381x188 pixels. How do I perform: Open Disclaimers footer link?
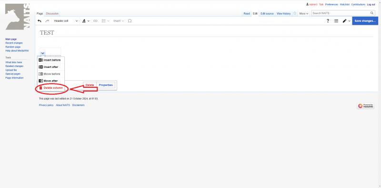[79, 105]
